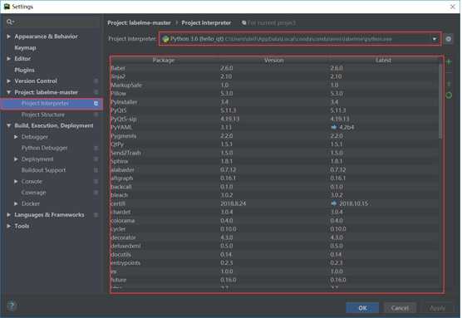The image size is (462, 318).
Task: Expand the Version Control section
Action: point(8,81)
